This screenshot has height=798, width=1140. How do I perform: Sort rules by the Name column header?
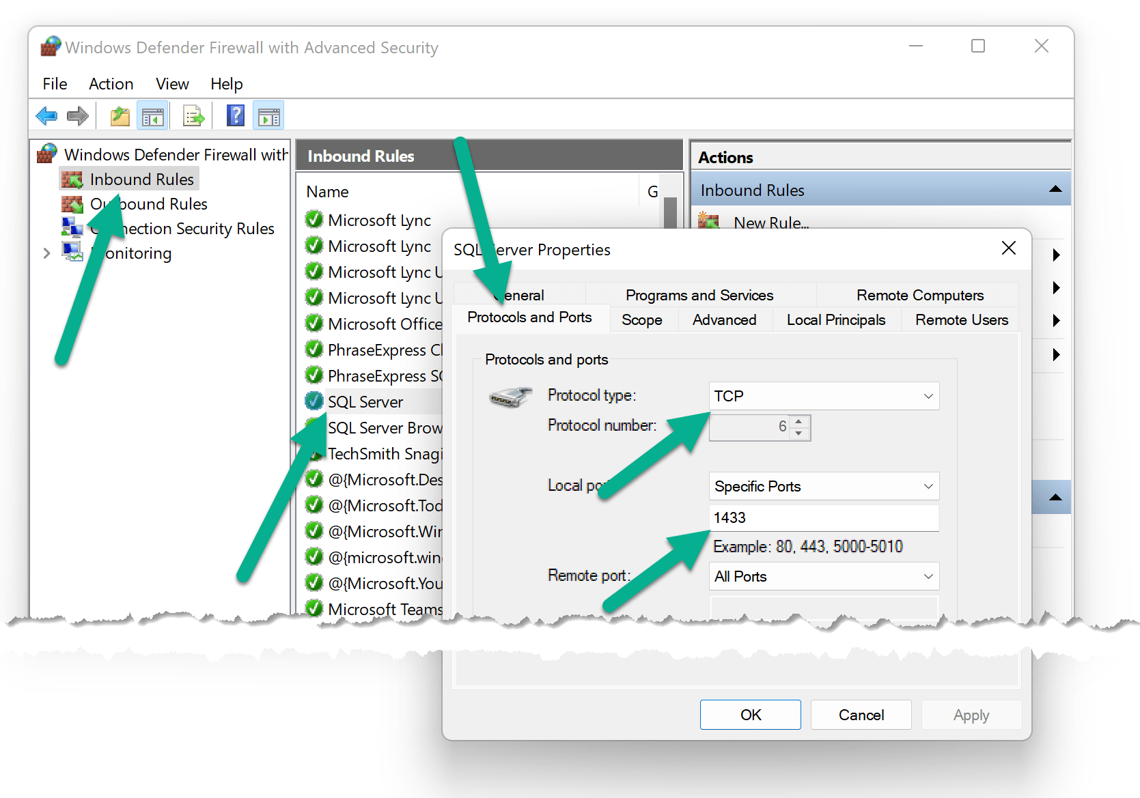(327, 192)
